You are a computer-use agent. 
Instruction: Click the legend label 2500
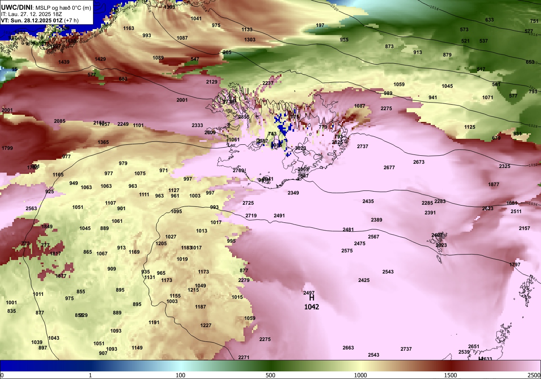point(534,375)
